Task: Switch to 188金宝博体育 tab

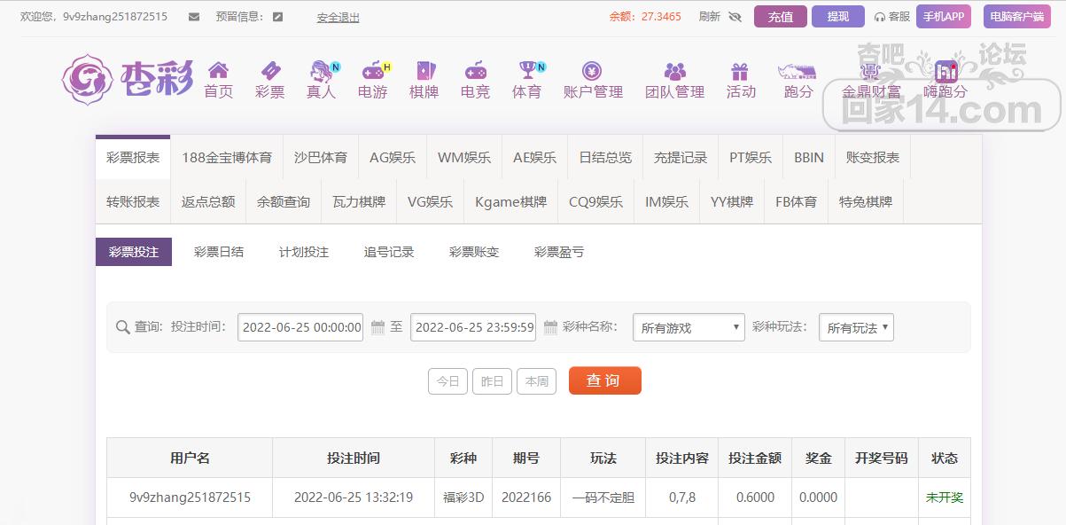Action: (227, 158)
